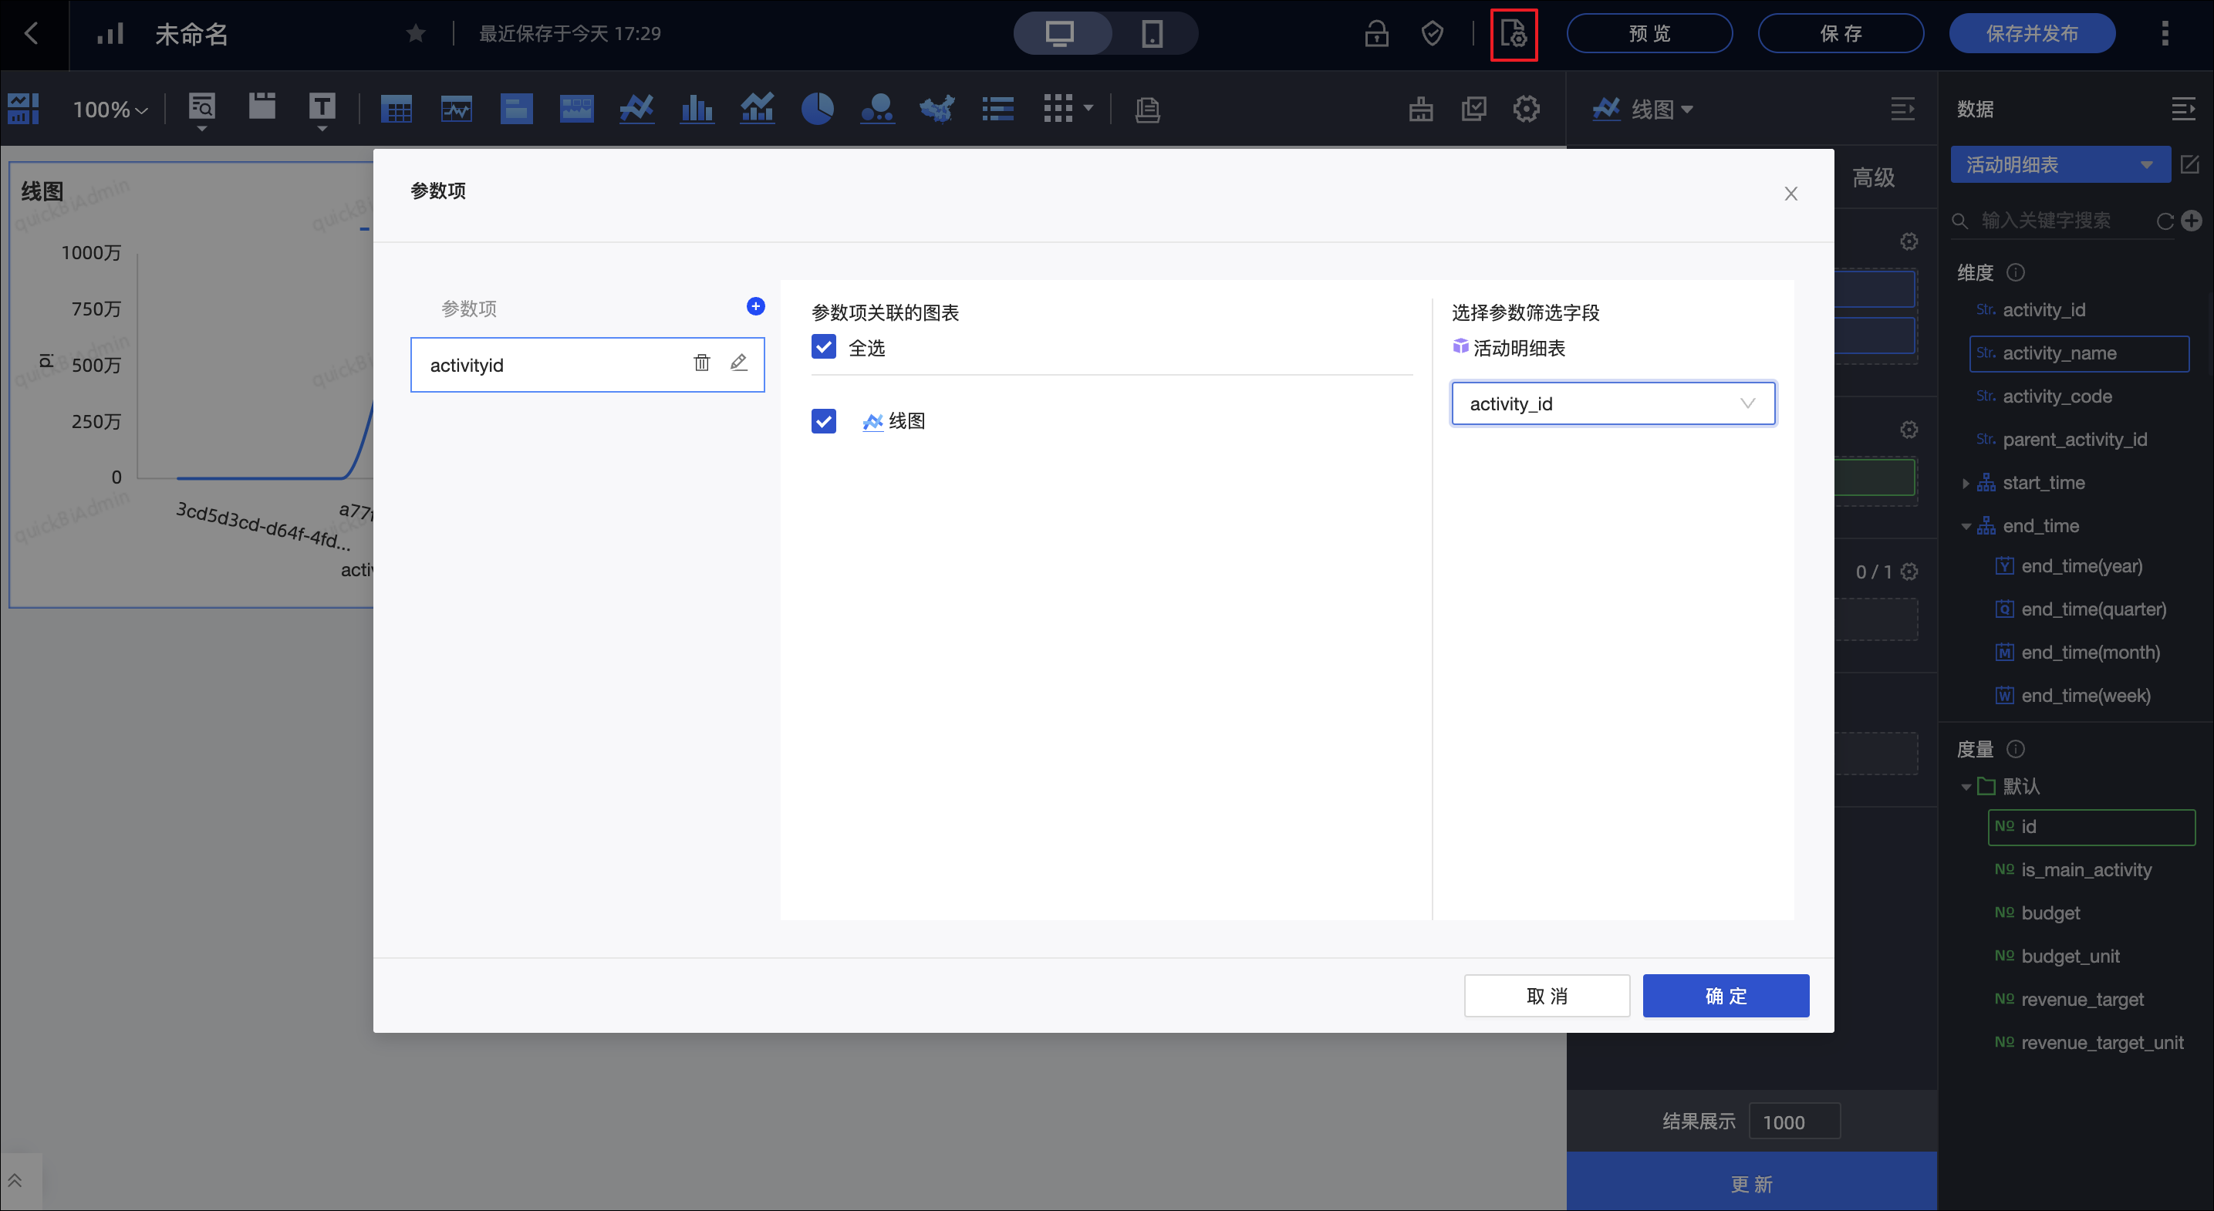Uncheck the 全选 checkbox
2214x1211 pixels.
click(823, 347)
